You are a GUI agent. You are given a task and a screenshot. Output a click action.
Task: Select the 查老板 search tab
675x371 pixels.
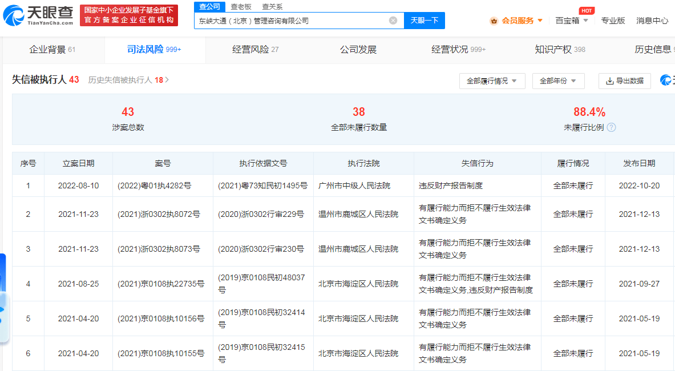click(241, 7)
